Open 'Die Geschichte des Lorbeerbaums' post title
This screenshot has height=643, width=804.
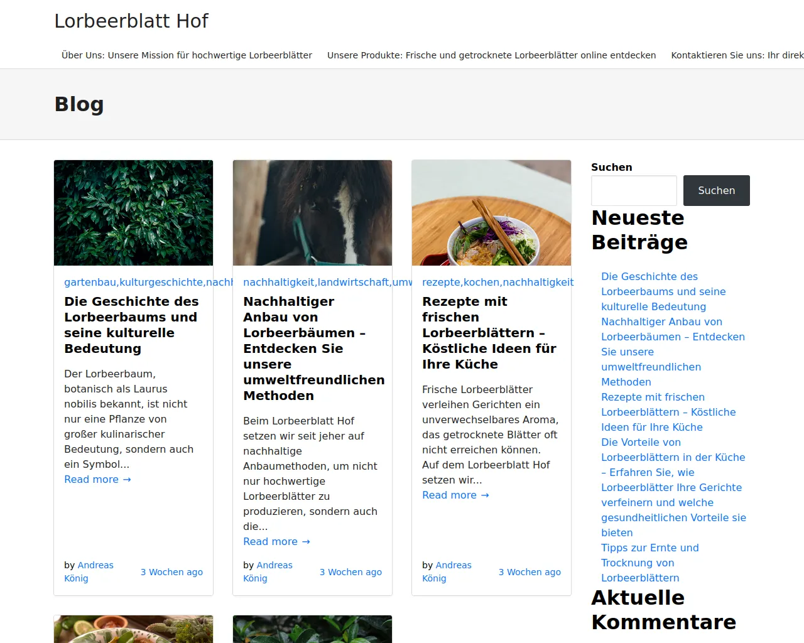tap(131, 325)
